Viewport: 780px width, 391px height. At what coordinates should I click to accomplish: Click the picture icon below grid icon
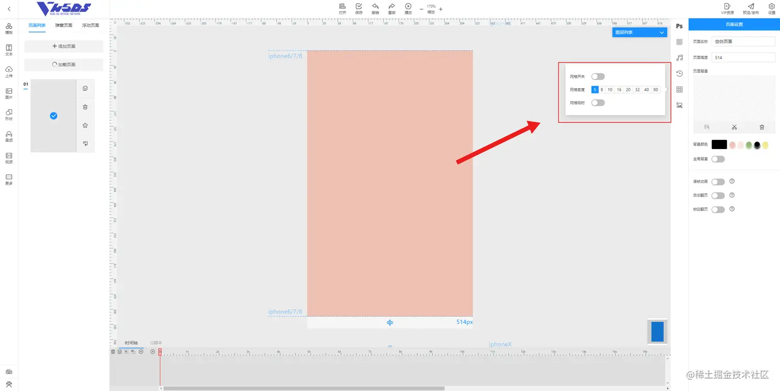pos(679,105)
